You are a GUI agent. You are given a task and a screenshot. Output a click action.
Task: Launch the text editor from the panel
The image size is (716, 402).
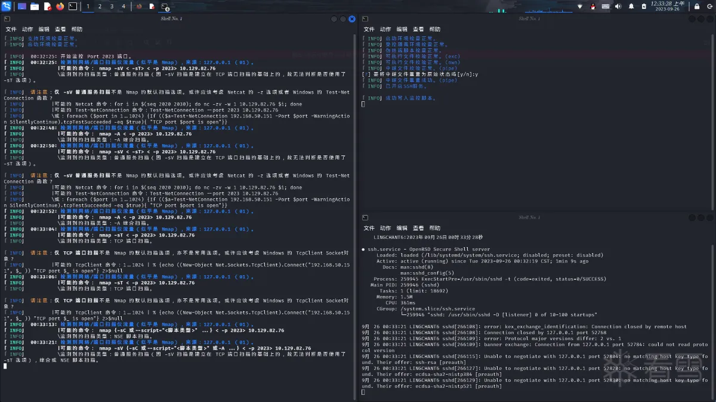(47, 7)
